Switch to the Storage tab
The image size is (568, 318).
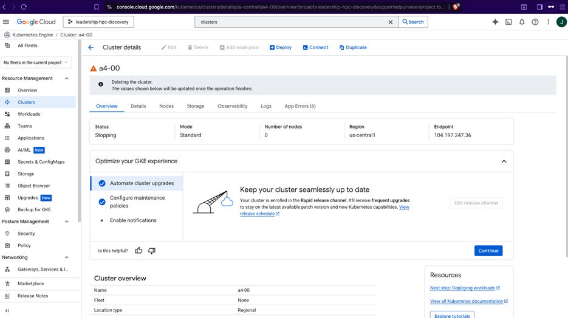pyautogui.click(x=196, y=106)
